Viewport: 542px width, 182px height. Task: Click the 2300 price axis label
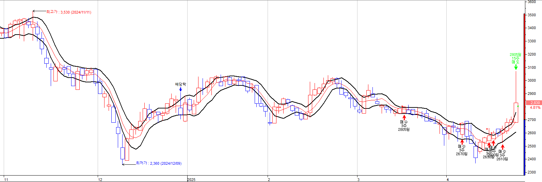point(532,172)
